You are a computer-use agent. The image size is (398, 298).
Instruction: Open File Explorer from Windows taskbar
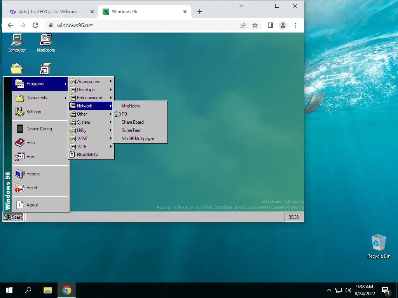[47, 290]
